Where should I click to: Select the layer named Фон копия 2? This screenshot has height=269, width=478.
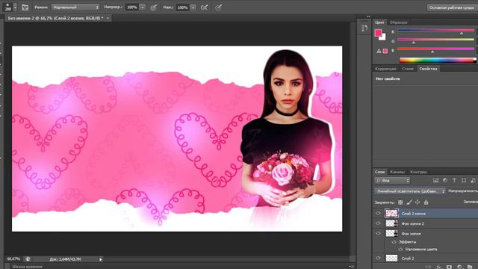click(413, 224)
